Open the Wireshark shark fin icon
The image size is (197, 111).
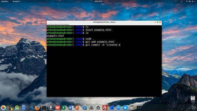(x=112, y=108)
